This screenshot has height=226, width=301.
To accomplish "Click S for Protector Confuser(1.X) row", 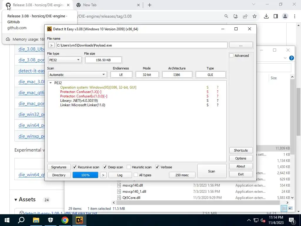I will click(208, 92).
